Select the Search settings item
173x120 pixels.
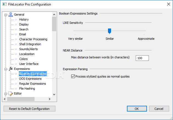(x=24, y=29)
